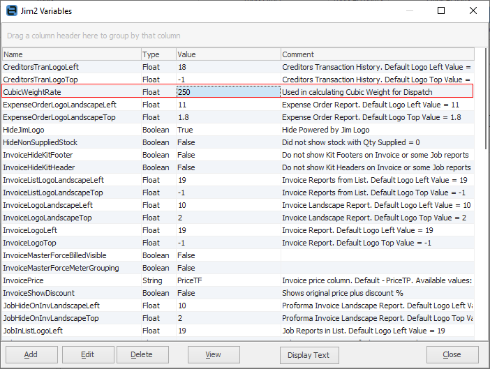Click the Display Text button
The height and width of the screenshot is (369, 490).
coord(309,355)
